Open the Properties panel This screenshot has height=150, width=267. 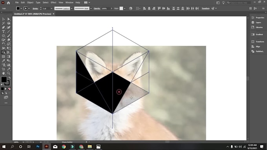pos(258,18)
